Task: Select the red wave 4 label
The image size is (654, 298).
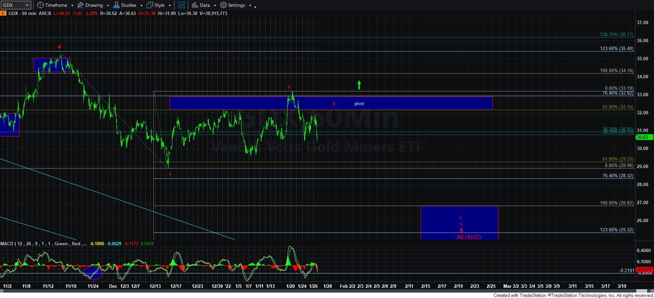Action: pos(59,47)
